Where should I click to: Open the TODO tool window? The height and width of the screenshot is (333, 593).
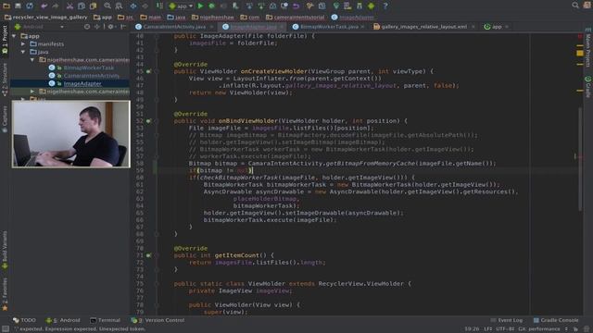pos(24,320)
